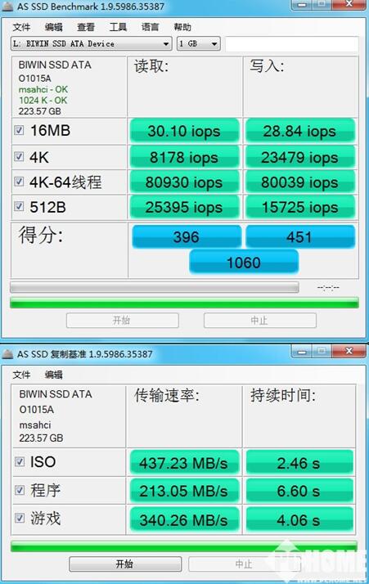Open the 语言 menu
This screenshot has width=369, height=584.
click(150, 27)
